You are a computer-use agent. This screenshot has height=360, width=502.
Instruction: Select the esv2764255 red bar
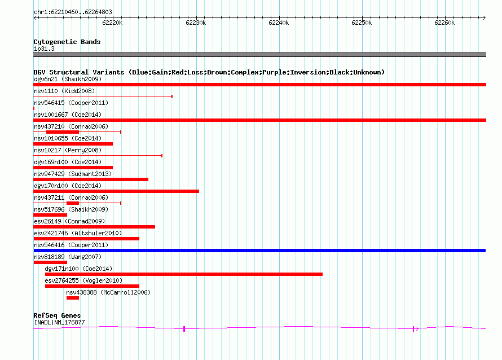pos(92,286)
